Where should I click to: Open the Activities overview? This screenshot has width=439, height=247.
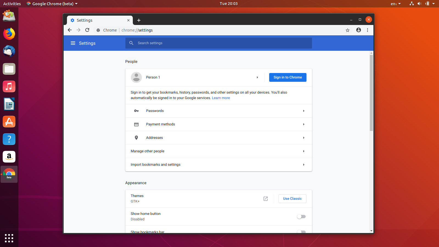(x=12, y=4)
